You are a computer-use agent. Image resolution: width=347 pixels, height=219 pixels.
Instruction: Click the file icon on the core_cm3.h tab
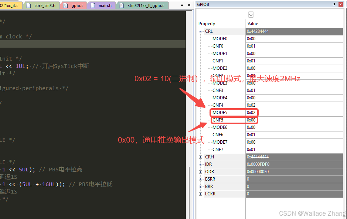coord(28,5)
